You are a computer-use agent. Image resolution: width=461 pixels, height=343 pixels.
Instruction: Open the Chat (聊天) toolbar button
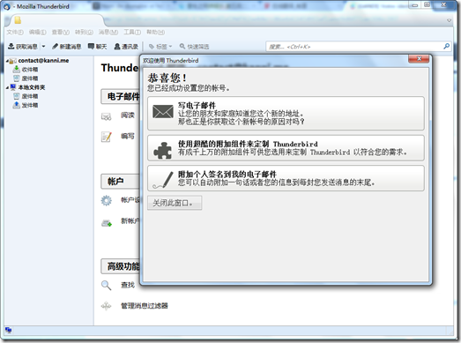point(97,47)
